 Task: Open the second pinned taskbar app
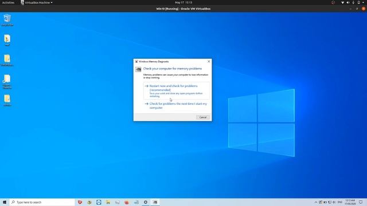(x=89, y=202)
